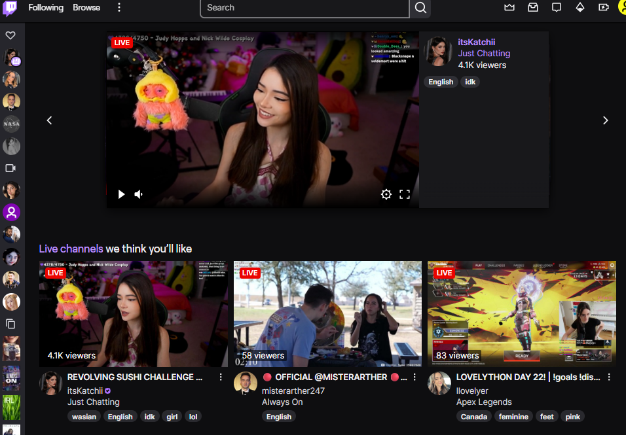Open the Browse page

point(86,8)
